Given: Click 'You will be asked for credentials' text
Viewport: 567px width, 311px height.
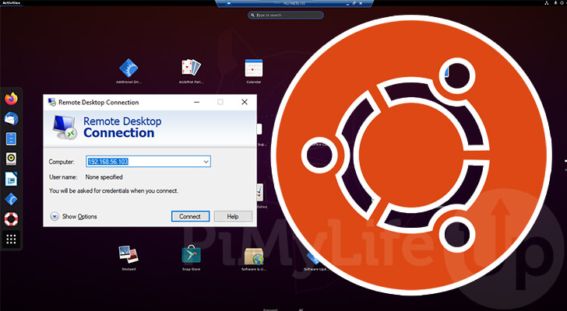Looking at the screenshot, I should pos(114,190).
